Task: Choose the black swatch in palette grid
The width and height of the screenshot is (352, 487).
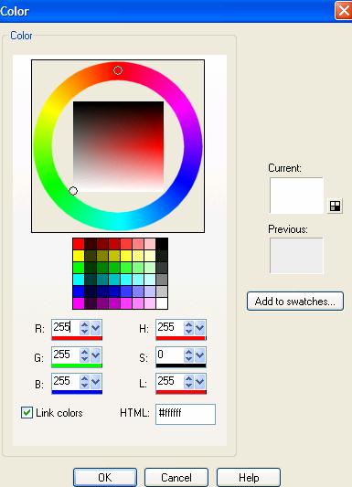Action: point(162,244)
